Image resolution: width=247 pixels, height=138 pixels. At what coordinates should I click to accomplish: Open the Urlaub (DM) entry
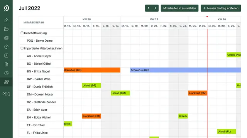point(120,93)
